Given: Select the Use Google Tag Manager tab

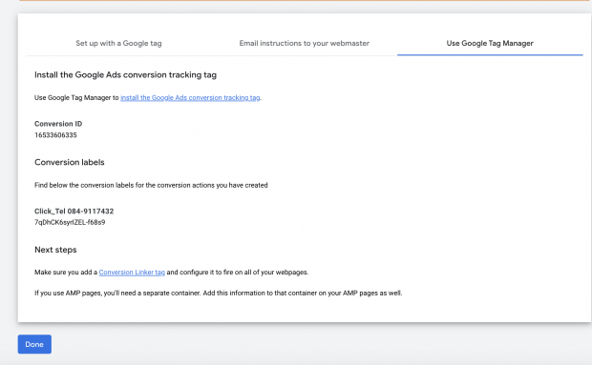Looking at the screenshot, I should pos(490,43).
